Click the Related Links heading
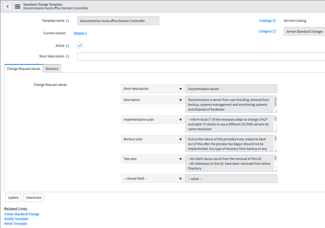 (x=16, y=209)
